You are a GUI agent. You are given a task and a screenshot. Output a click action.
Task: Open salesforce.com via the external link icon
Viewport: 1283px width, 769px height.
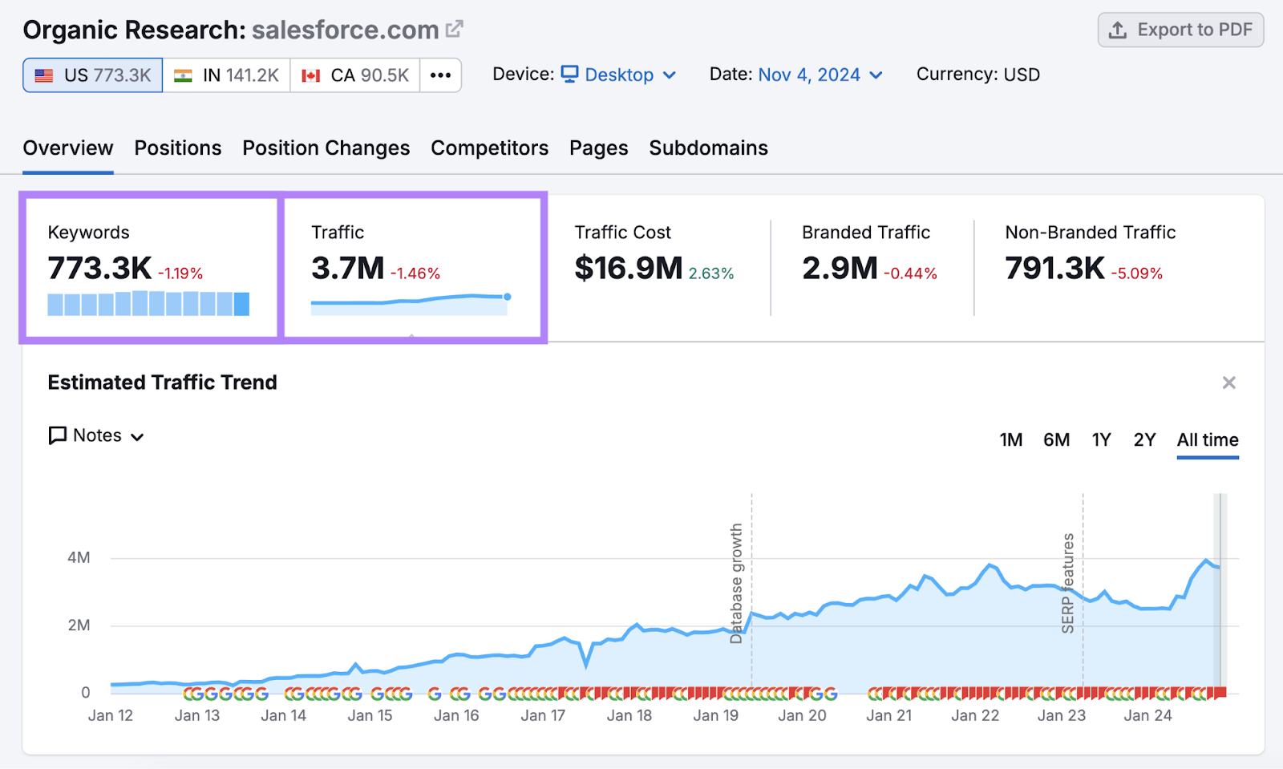pyautogui.click(x=454, y=29)
